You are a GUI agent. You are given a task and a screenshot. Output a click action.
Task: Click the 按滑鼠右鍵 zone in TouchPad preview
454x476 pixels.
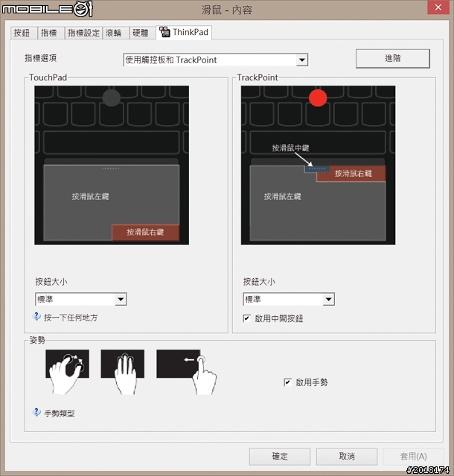click(x=146, y=233)
